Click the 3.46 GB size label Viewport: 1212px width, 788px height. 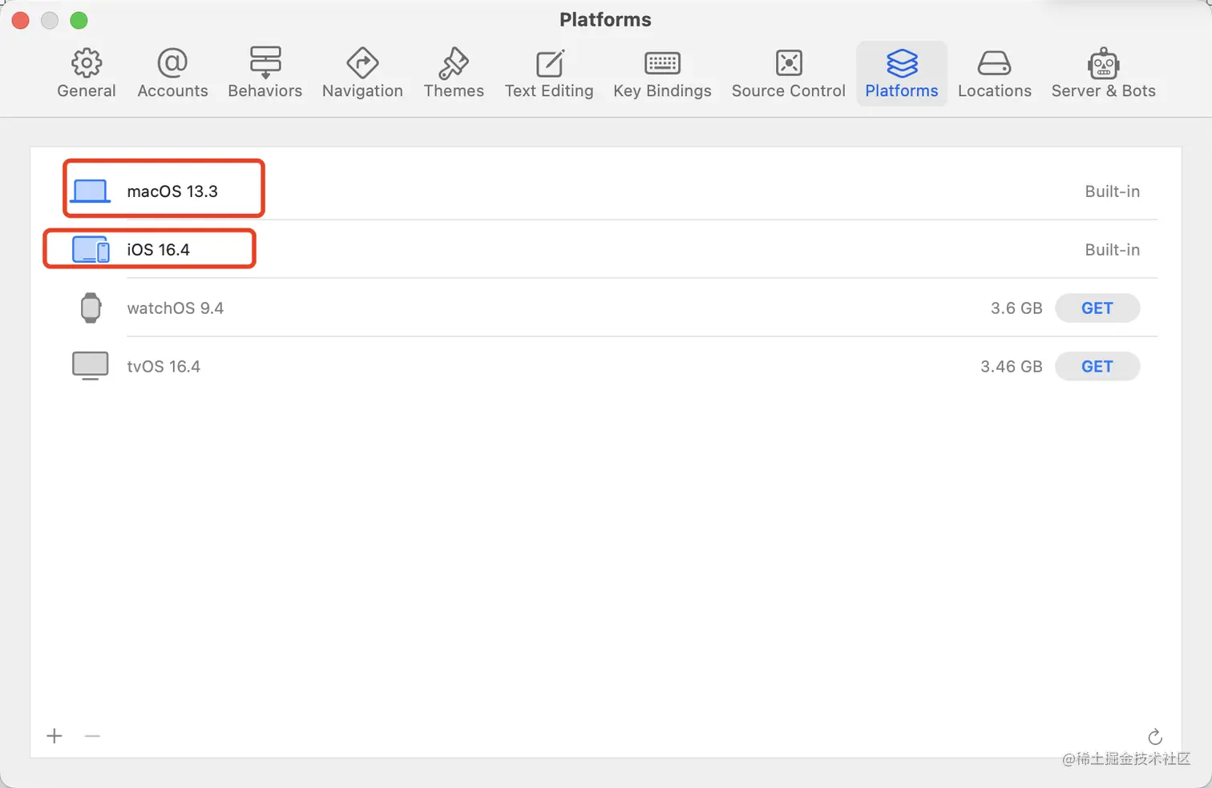click(x=1012, y=367)
